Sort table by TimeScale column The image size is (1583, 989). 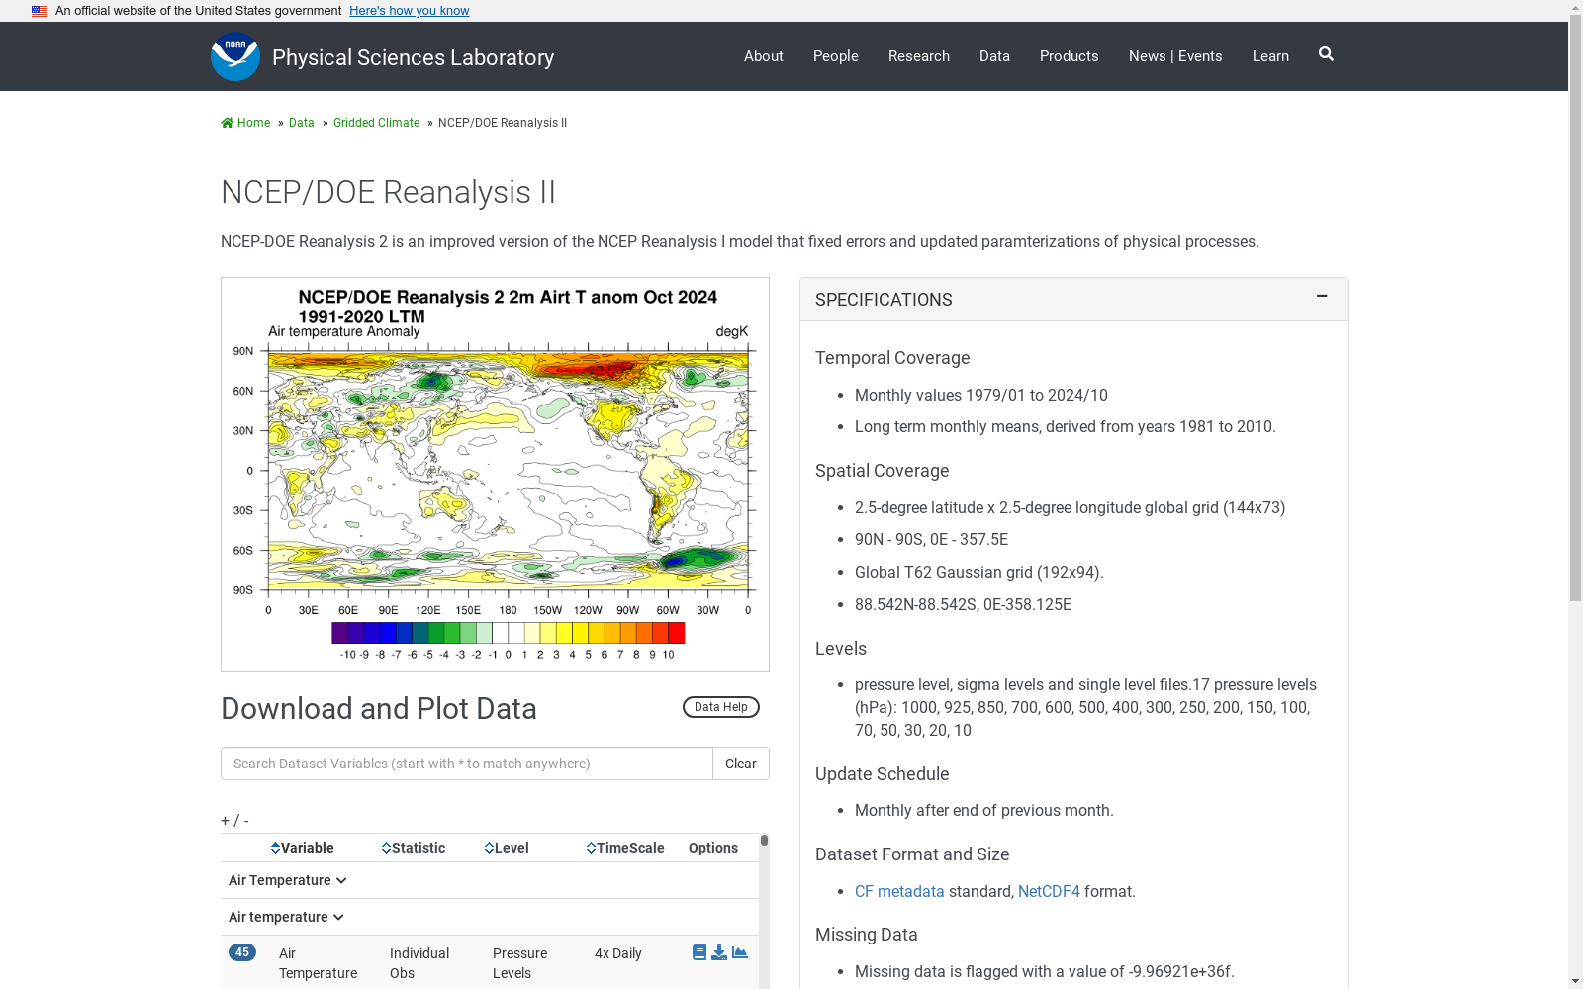tap(625, 848)
